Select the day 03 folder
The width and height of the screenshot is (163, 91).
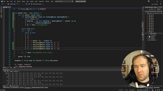click(152, 20)
